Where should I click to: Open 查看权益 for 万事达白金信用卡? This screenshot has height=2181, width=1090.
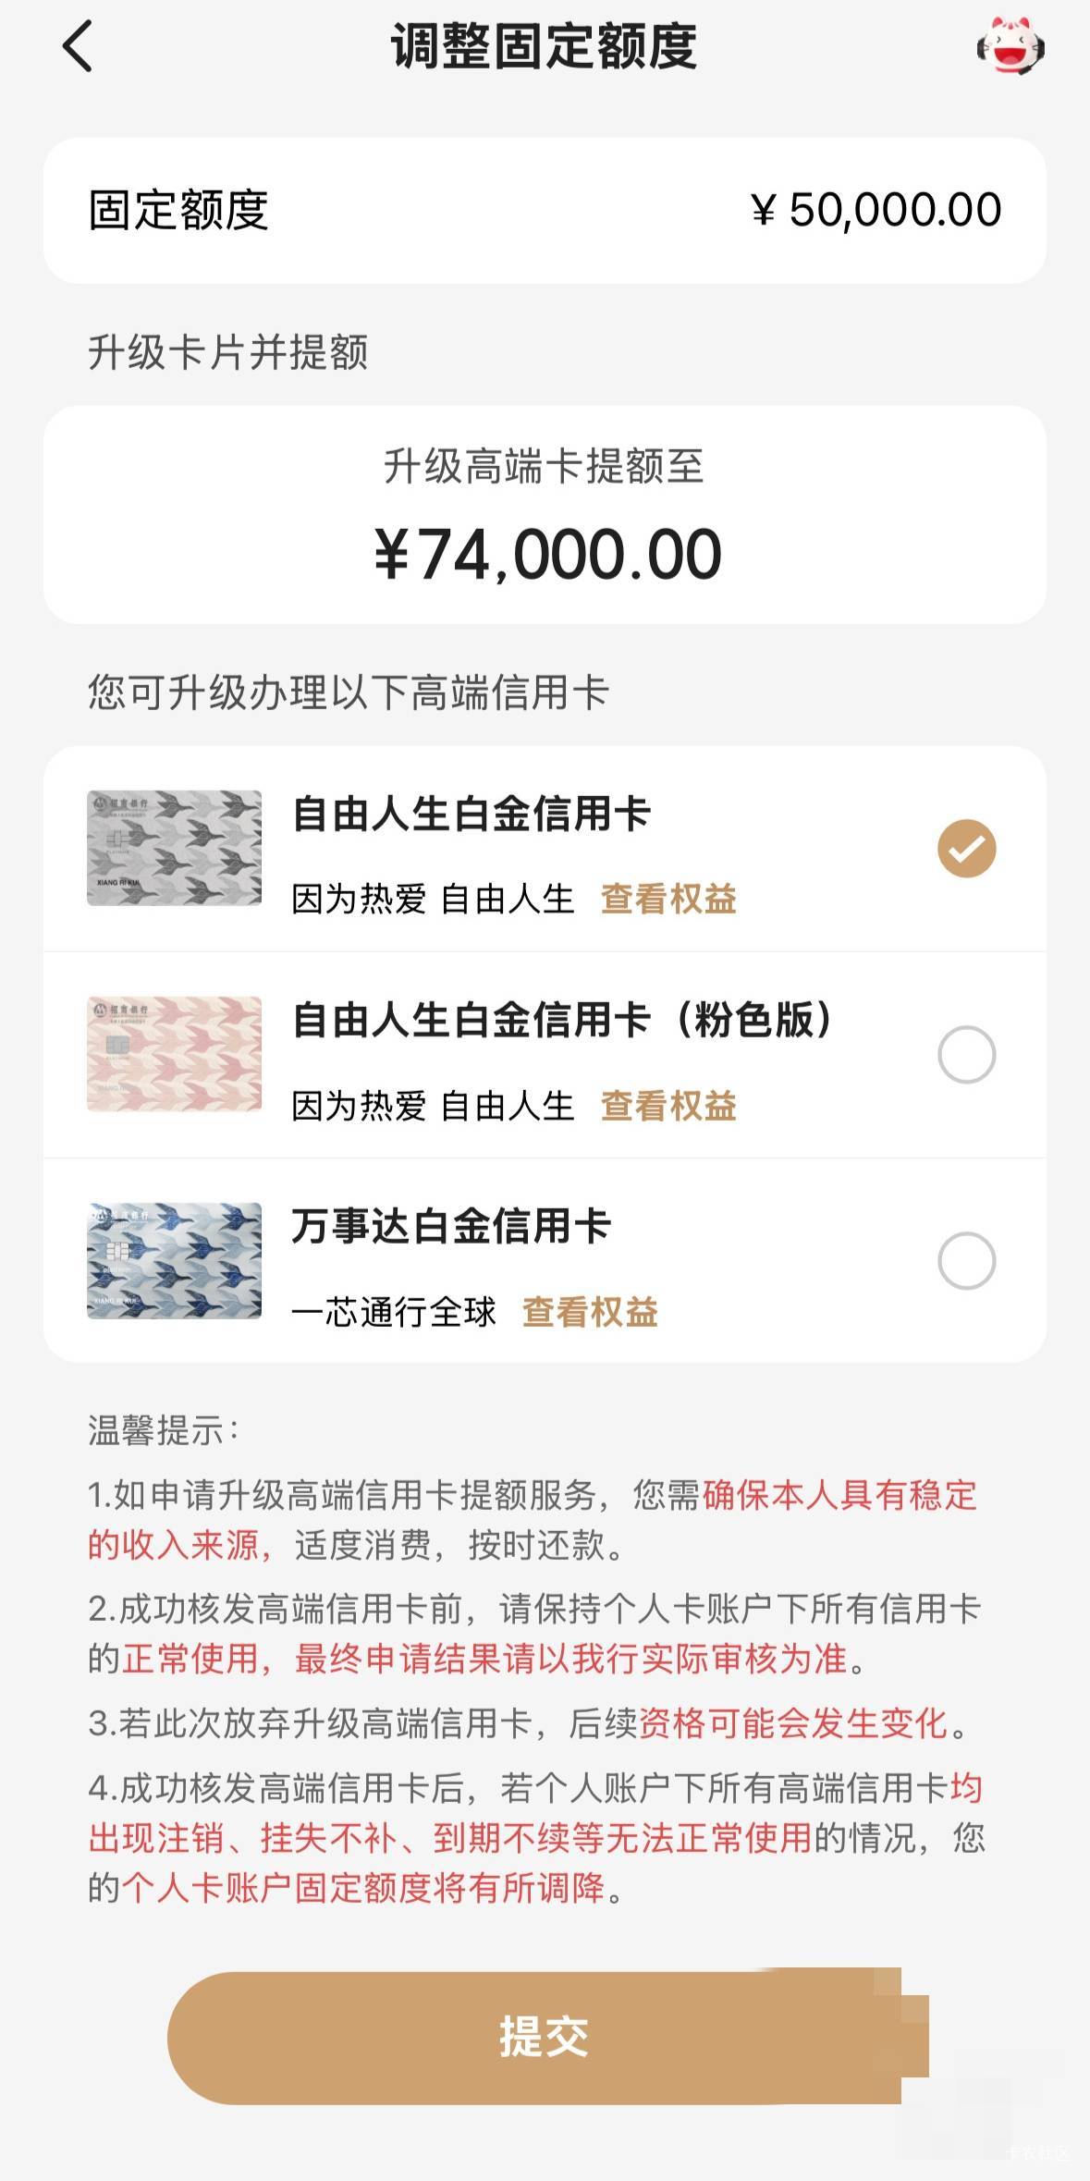click(x=590, y=1312)
